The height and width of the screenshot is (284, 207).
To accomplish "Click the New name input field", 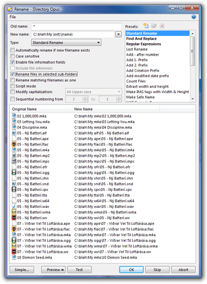I will click(73, 34).
